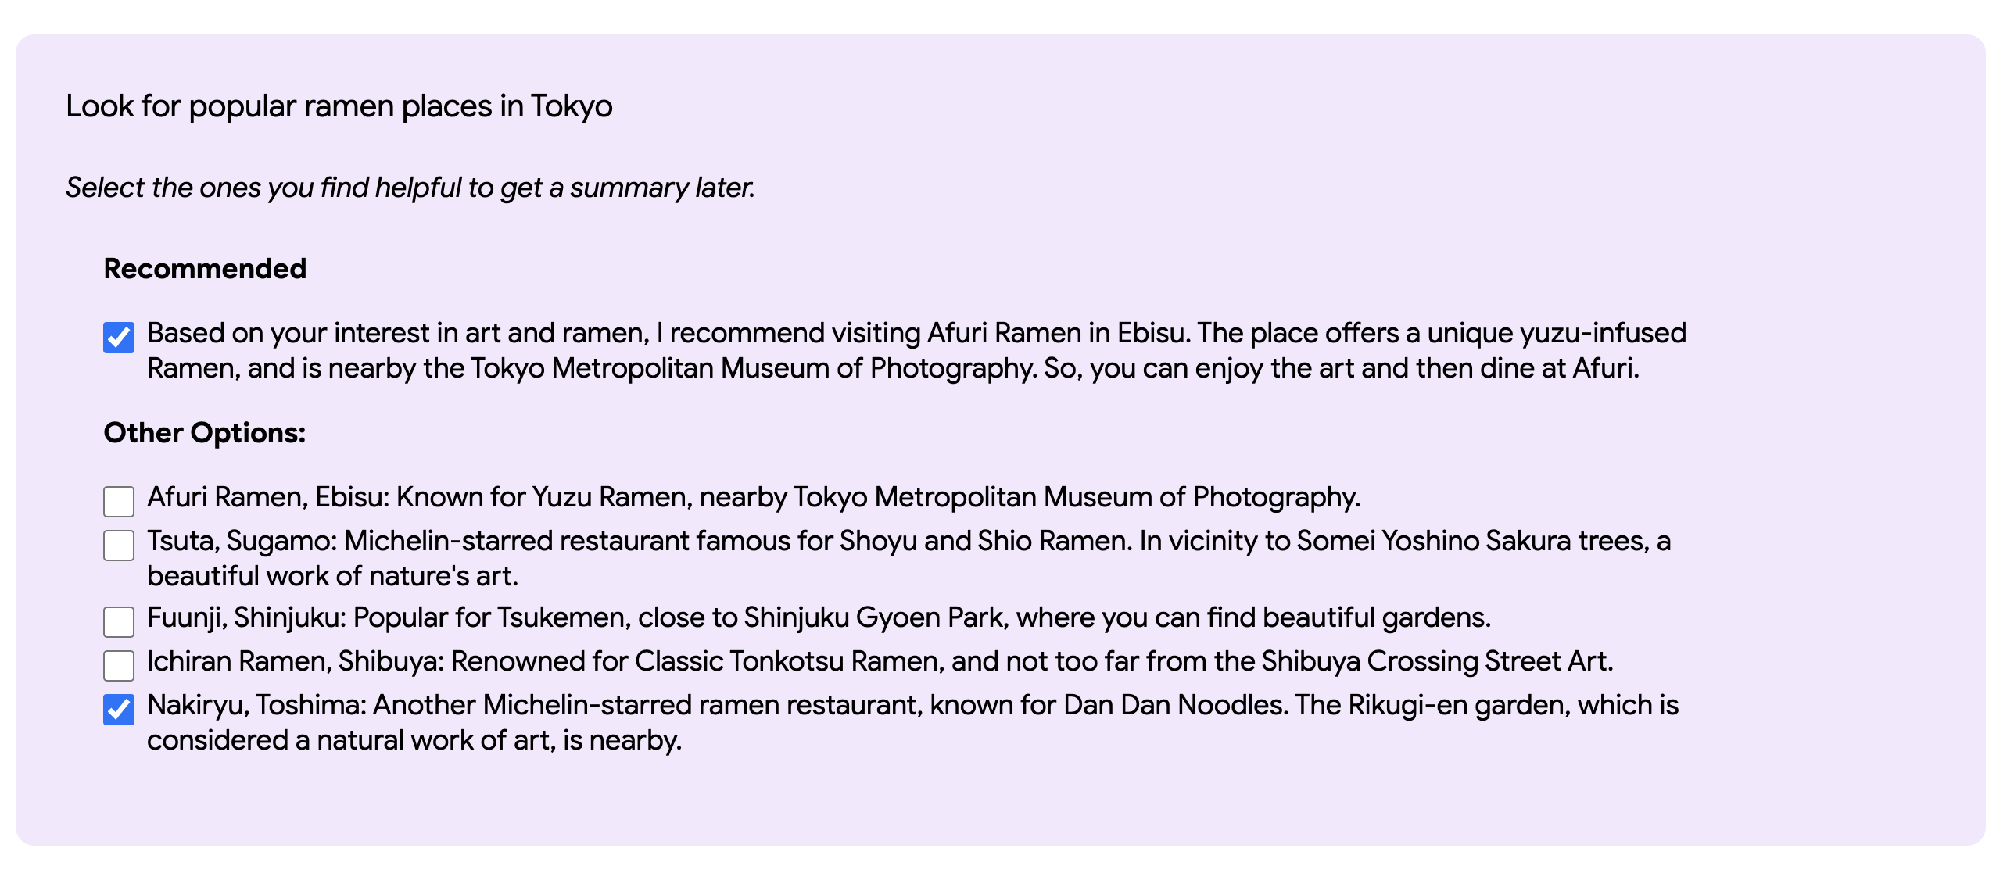Click the 'Fuunji, Shinjuku: Popular for Tsukemen' label
The image size is (2014, 891).
818,617
